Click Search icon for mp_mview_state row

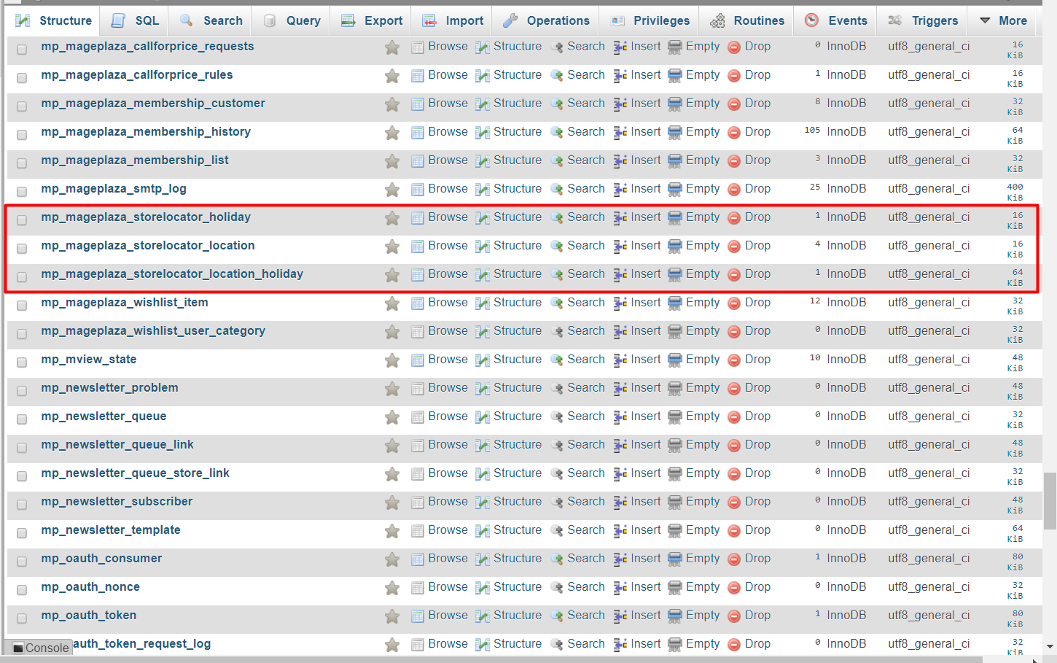point(557,360)
